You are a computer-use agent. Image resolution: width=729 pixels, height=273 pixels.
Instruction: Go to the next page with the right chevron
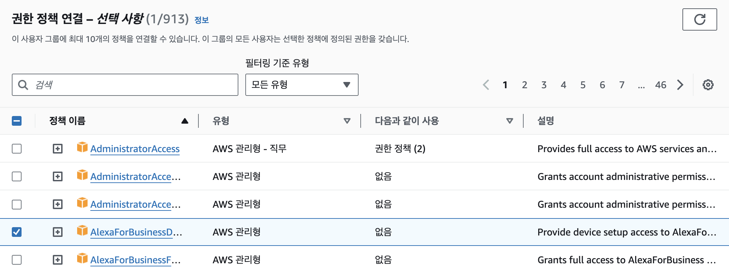click(680, 85)
